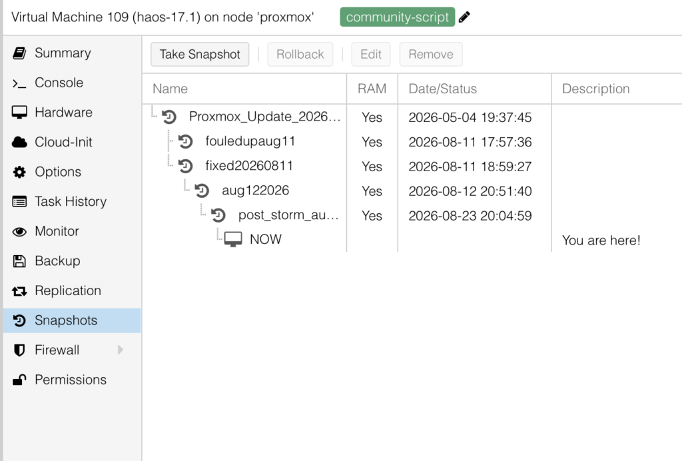Click the community-script tag
The height and width of the screenshot is (461, 682).
pos(397,17)
